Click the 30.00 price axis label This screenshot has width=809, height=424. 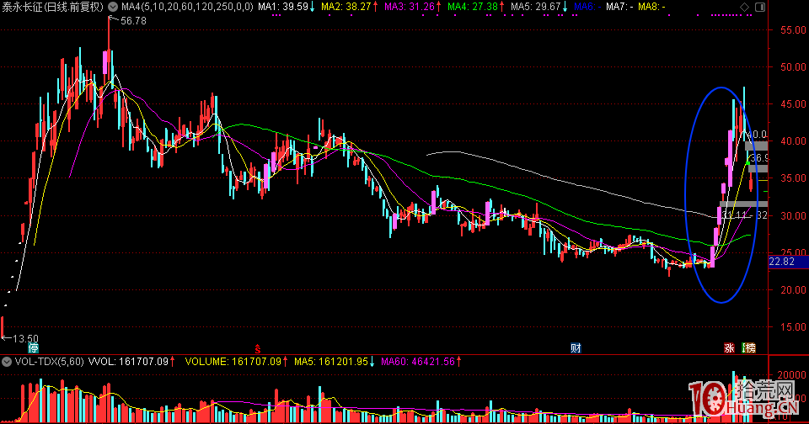click(793, 216)
